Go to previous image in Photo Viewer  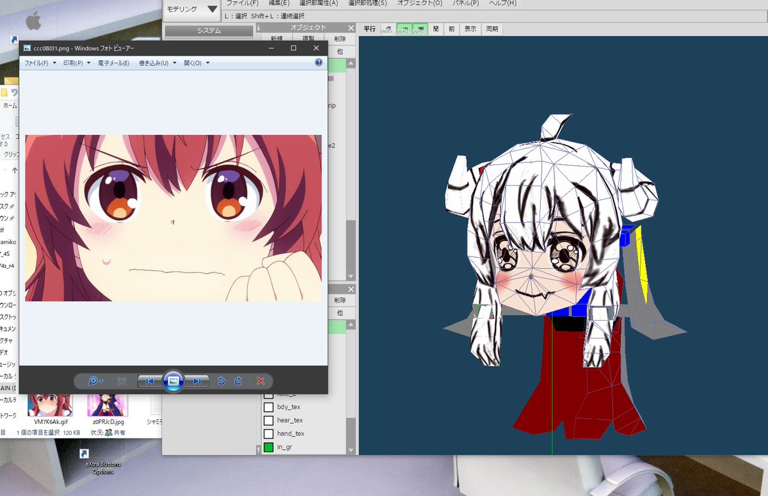(x=149, y=381)
